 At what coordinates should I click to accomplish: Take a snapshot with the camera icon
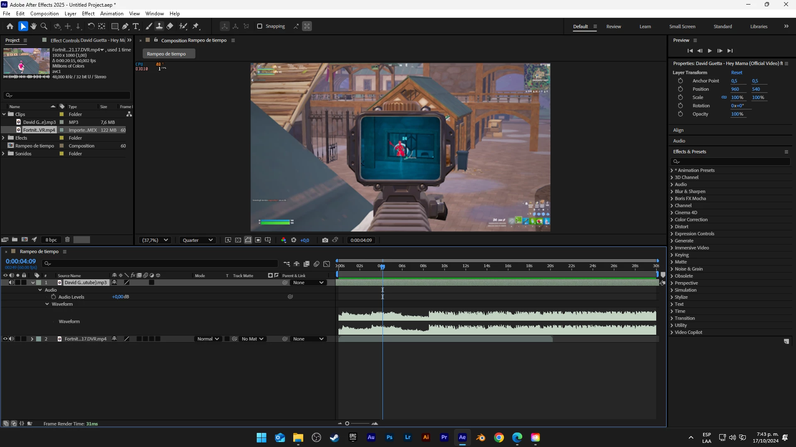325,240
